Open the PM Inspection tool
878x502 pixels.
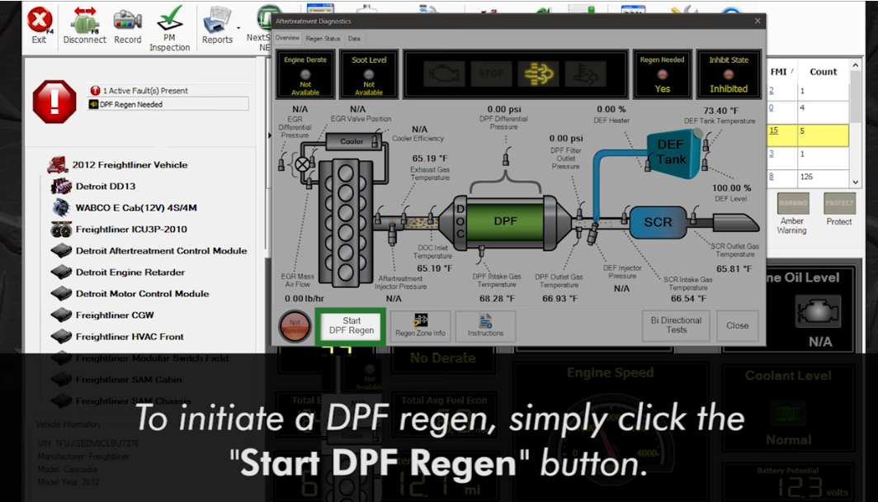[x=170, y=28]
